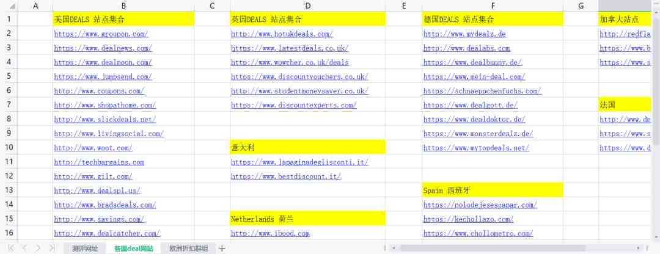Select the 美国DEALS 站点集合 header cell
The width and height of the screenshot is (660, 254).
[123, 19]
